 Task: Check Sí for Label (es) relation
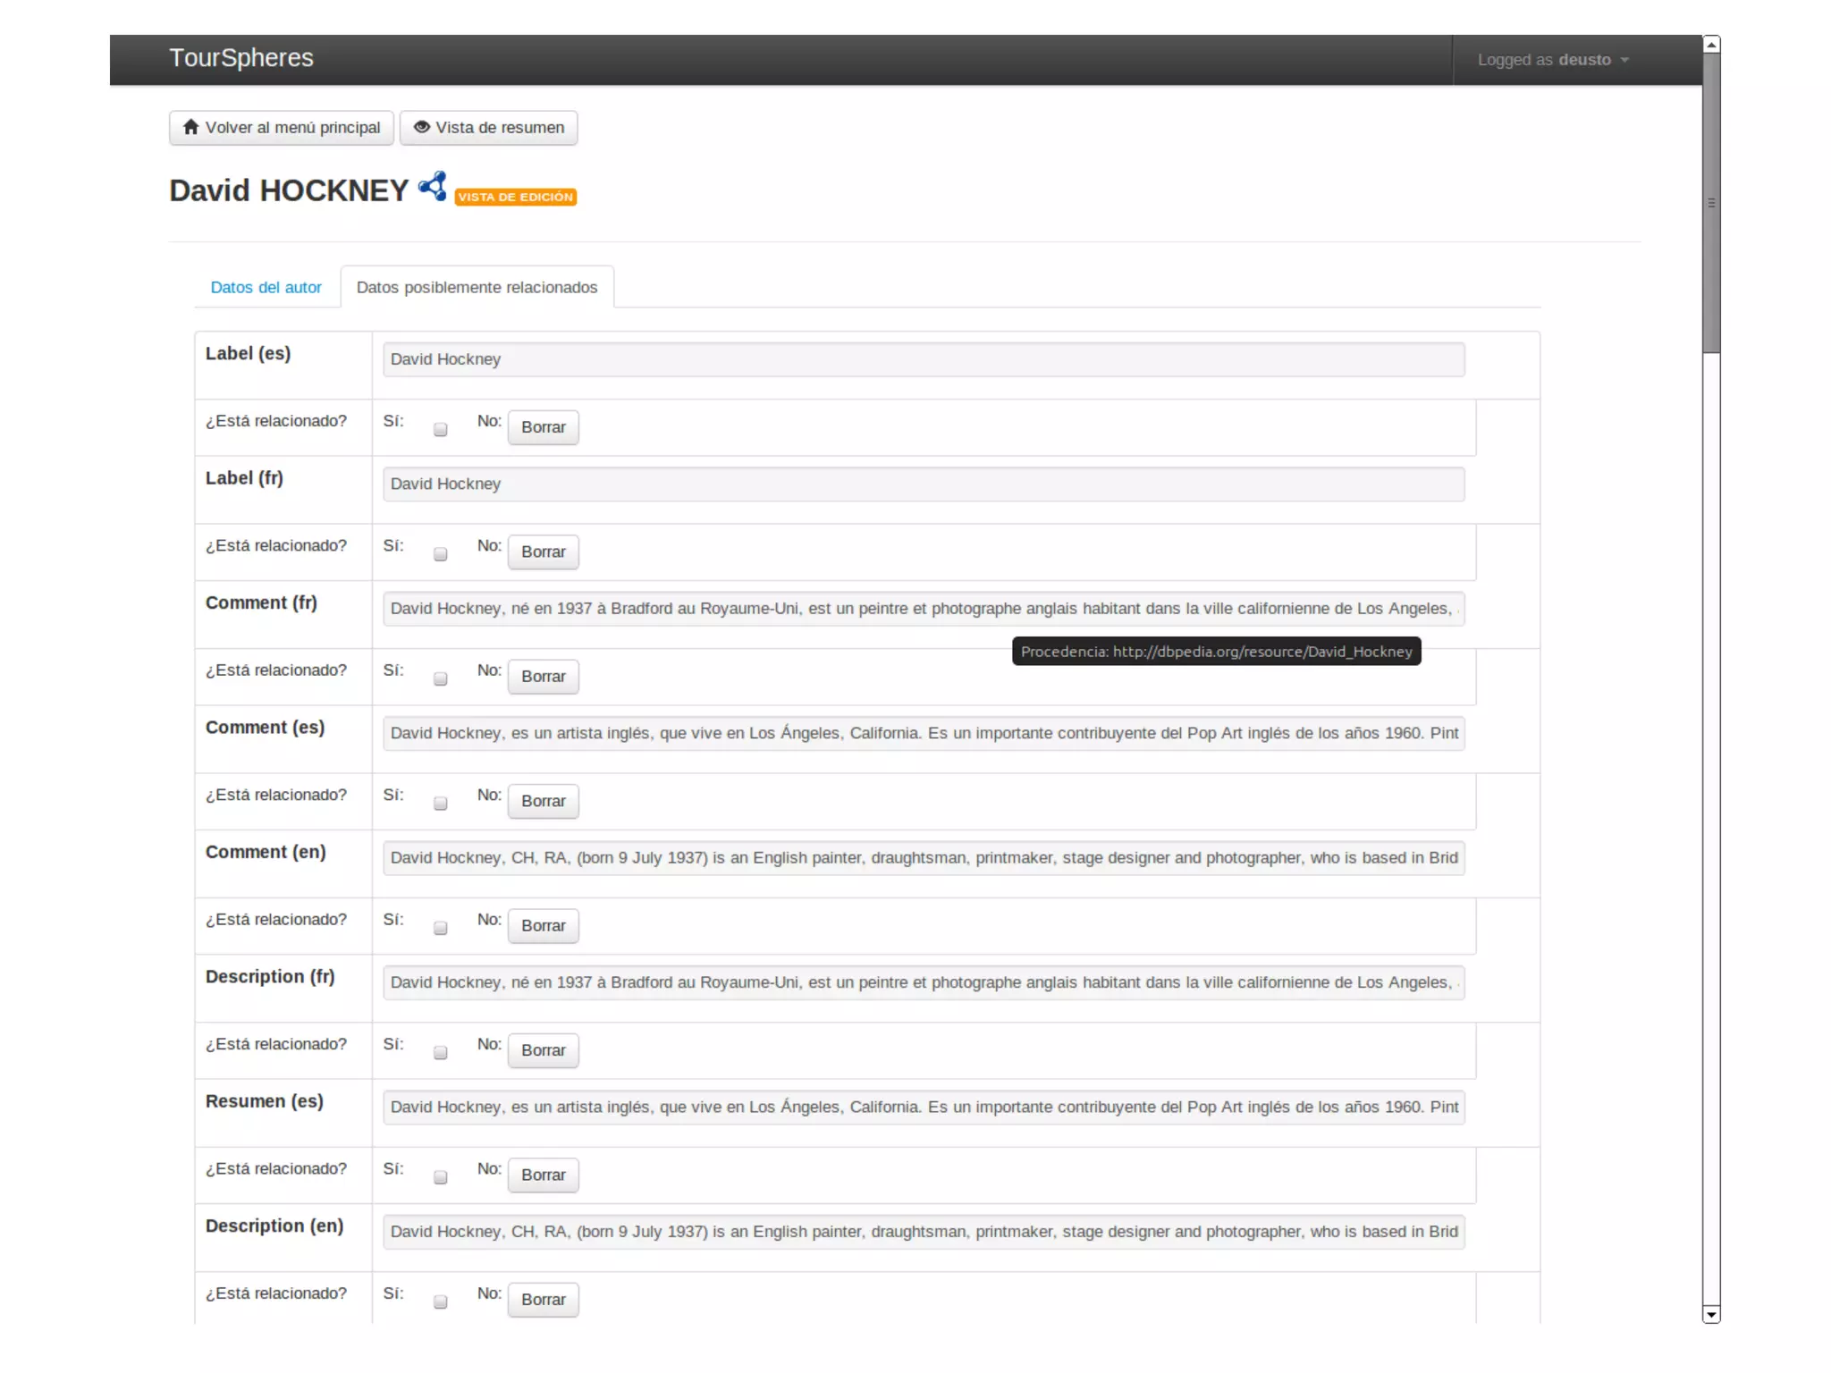point(440,430)
